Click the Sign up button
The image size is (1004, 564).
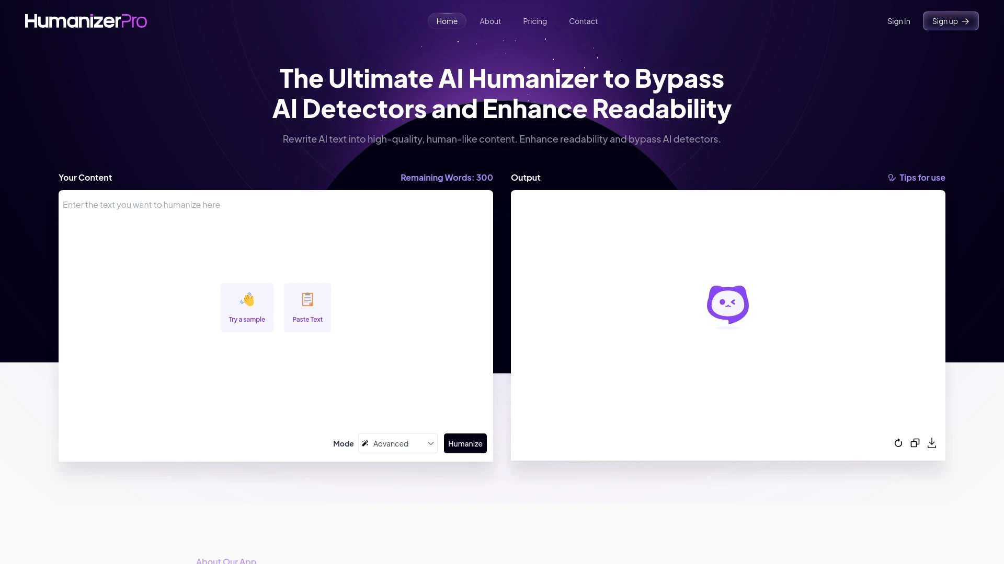coord(950,21)
